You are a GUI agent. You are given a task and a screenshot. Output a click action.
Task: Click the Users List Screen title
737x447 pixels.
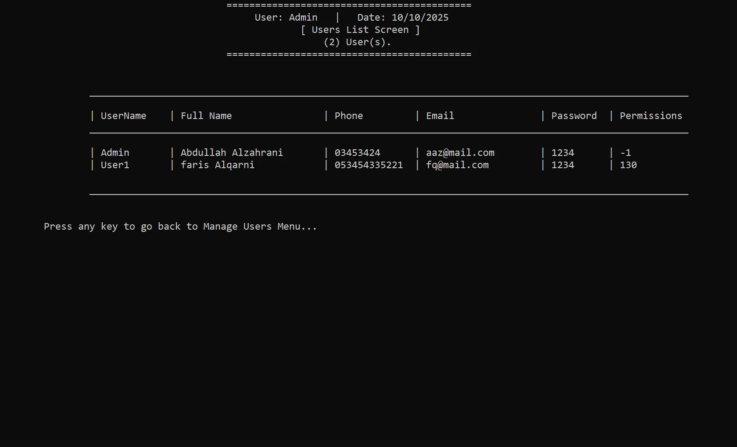pos(360,30)
